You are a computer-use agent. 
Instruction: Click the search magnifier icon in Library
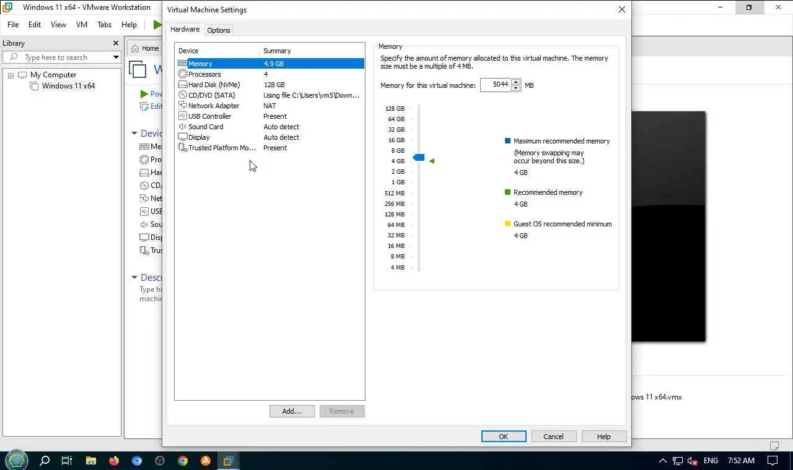[x=14, y=58]
